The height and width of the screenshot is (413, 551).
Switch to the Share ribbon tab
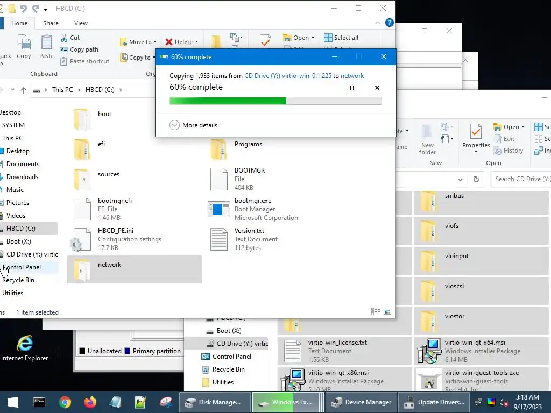[x=51, y=23]
